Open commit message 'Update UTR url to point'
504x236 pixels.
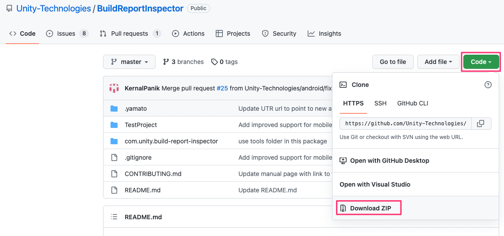[x=285, y=109]
